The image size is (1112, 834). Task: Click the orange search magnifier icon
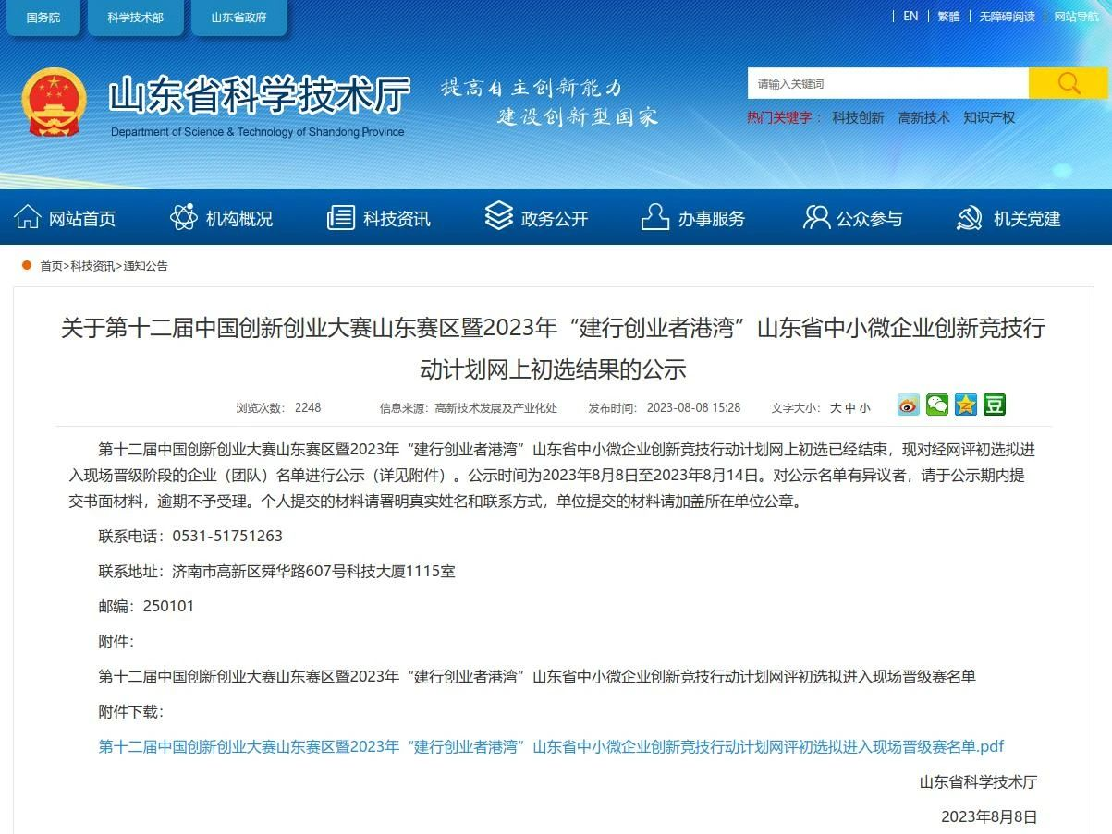(1068, 82)
